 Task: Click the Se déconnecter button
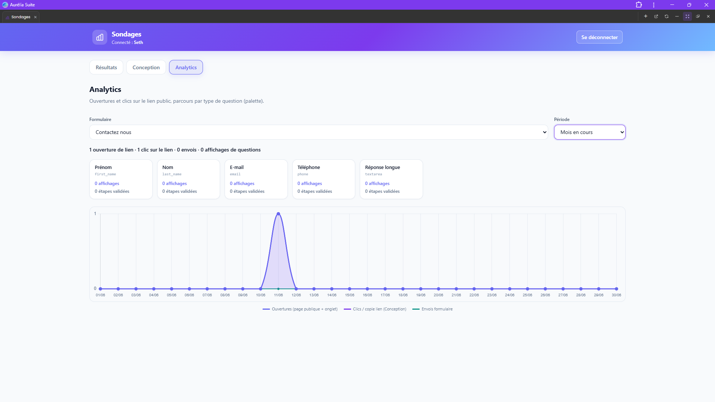click(x=599, y=37)
